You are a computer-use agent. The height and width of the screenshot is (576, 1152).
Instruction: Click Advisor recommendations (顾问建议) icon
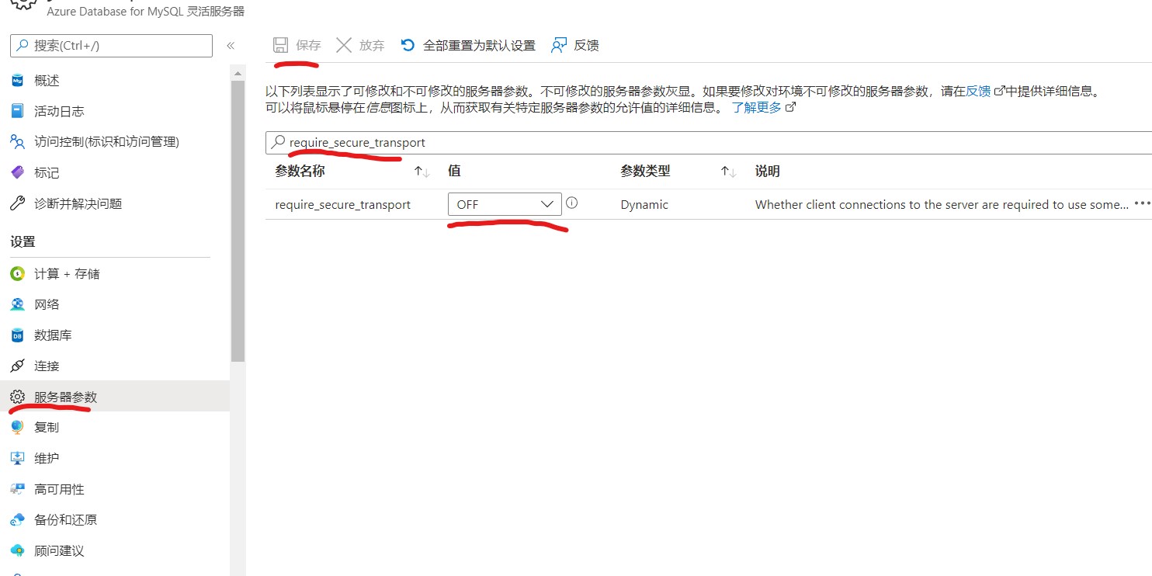pyautogui.click(x=17, y=550)
